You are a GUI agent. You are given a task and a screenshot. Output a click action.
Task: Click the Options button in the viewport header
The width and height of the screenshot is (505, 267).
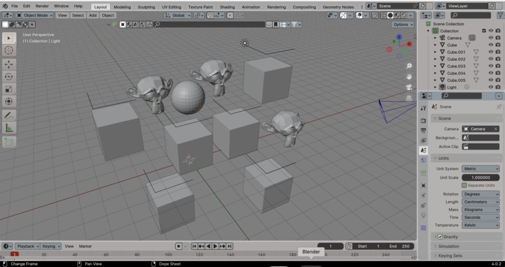click(402, 24)
